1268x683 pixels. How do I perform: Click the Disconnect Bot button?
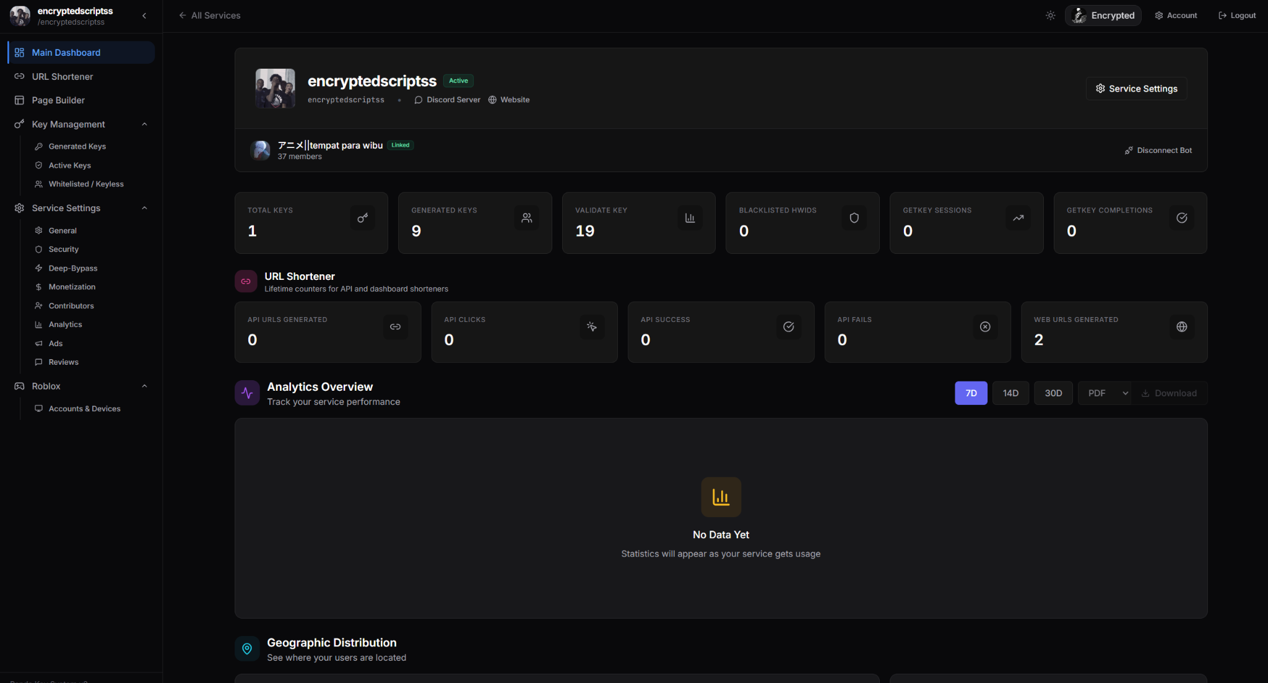[1158, 150]
